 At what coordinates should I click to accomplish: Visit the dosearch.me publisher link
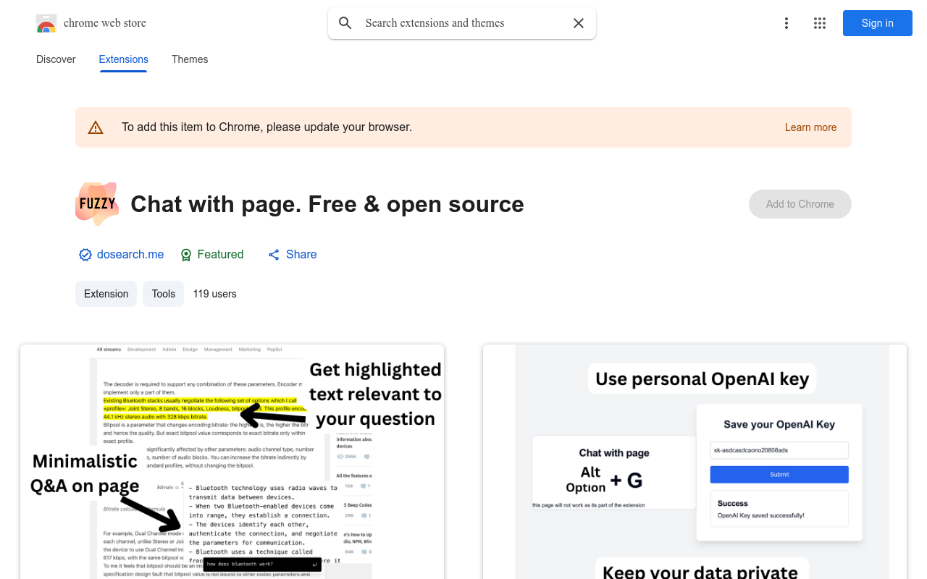point(130,255)
